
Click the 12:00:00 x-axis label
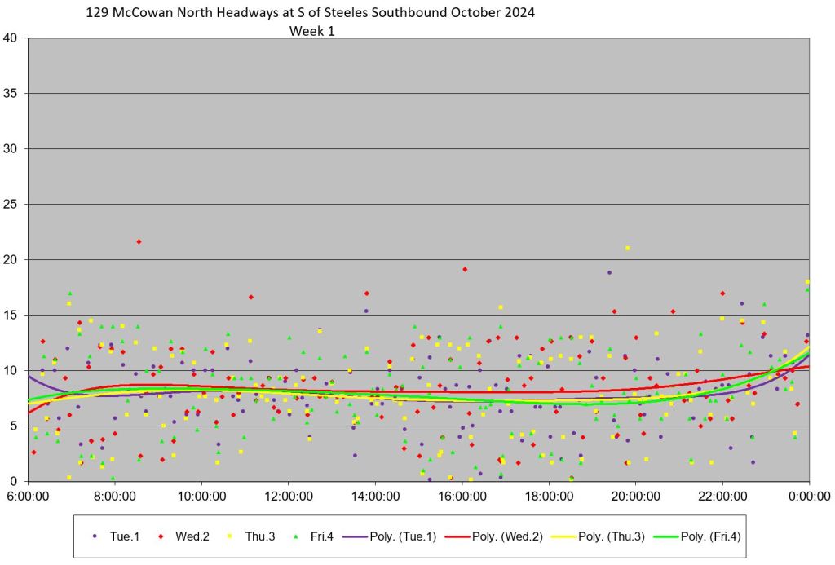(289, 496)
